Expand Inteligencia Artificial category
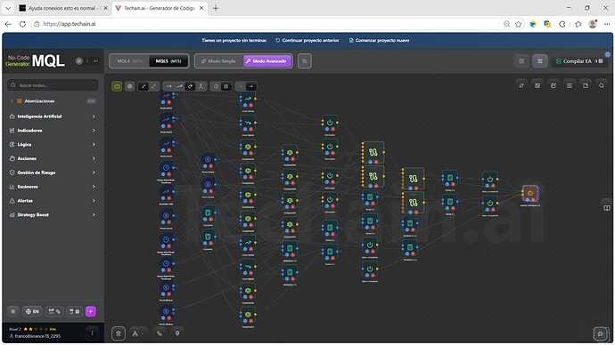Screen dimensions: 615x345 53,116
